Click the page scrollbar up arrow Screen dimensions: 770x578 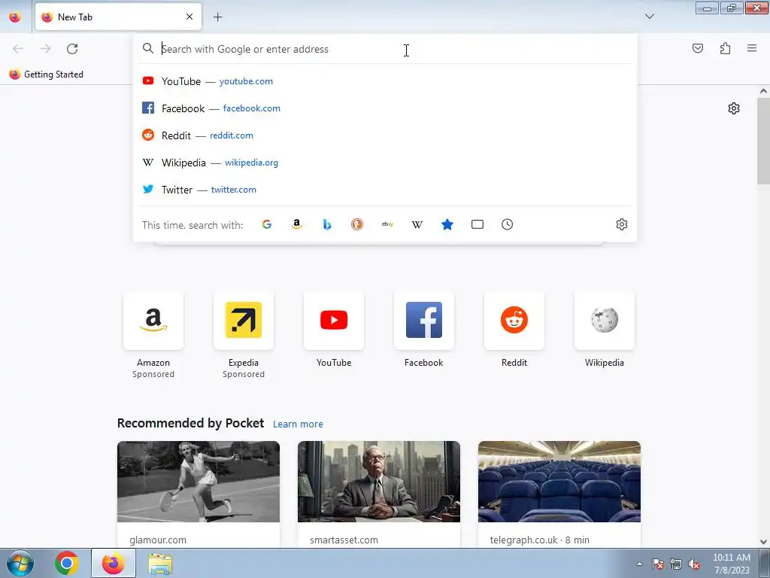(x=764, y=91)
